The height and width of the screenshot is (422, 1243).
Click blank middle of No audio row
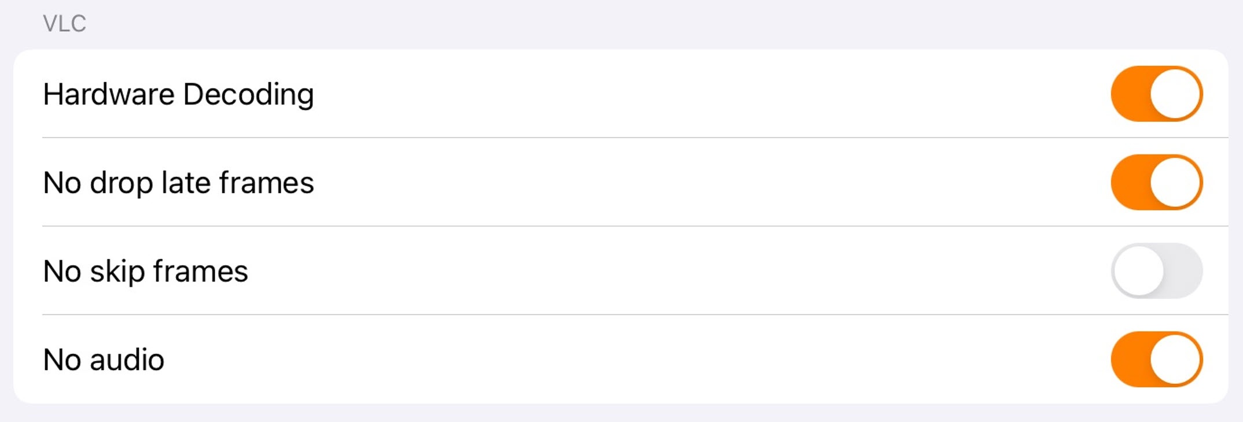point(637,359)
